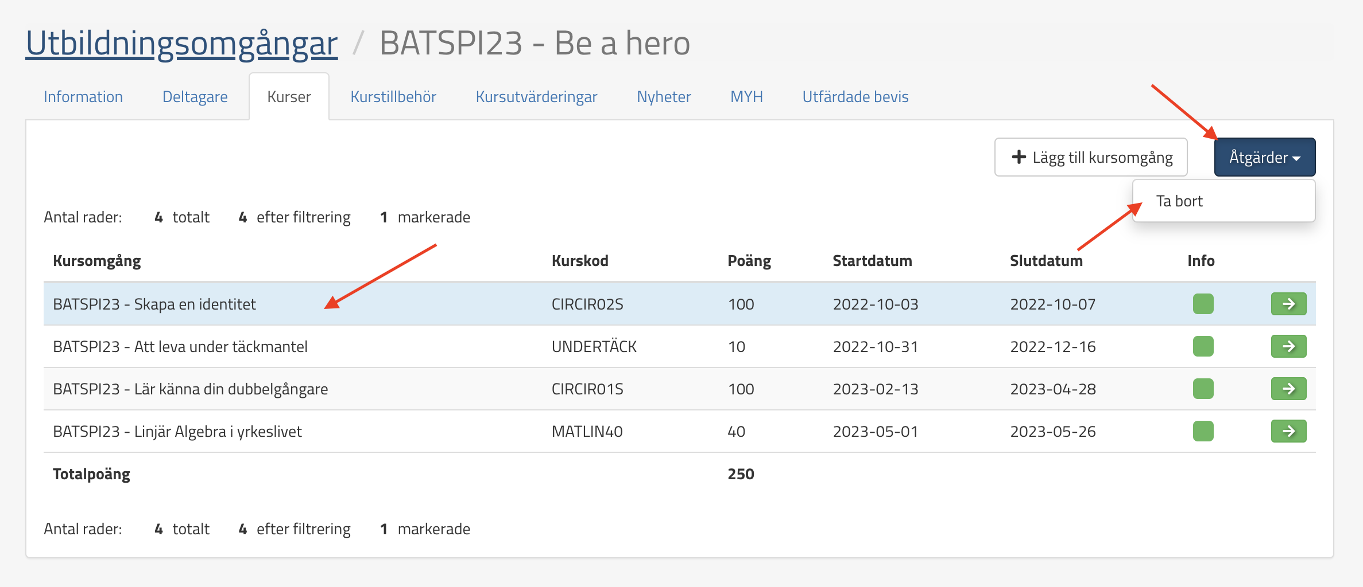Screen dimensions: 1363x587
Task: Select the Utfärdade bevis tab
Action: click(x=855, y=97)
